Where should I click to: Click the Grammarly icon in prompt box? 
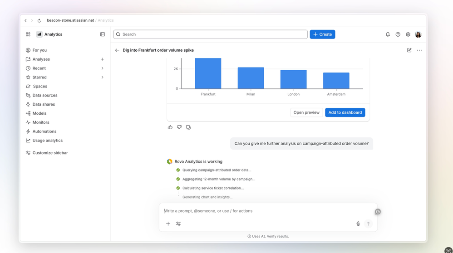378,212
